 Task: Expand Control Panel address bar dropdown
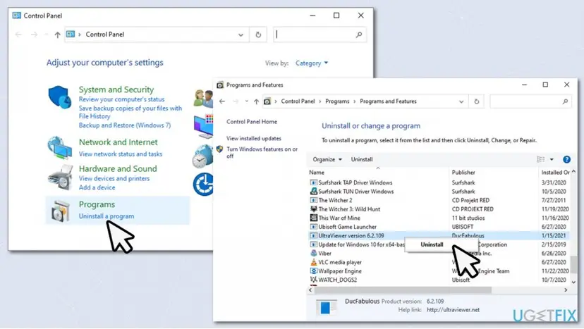pos(241,35)
